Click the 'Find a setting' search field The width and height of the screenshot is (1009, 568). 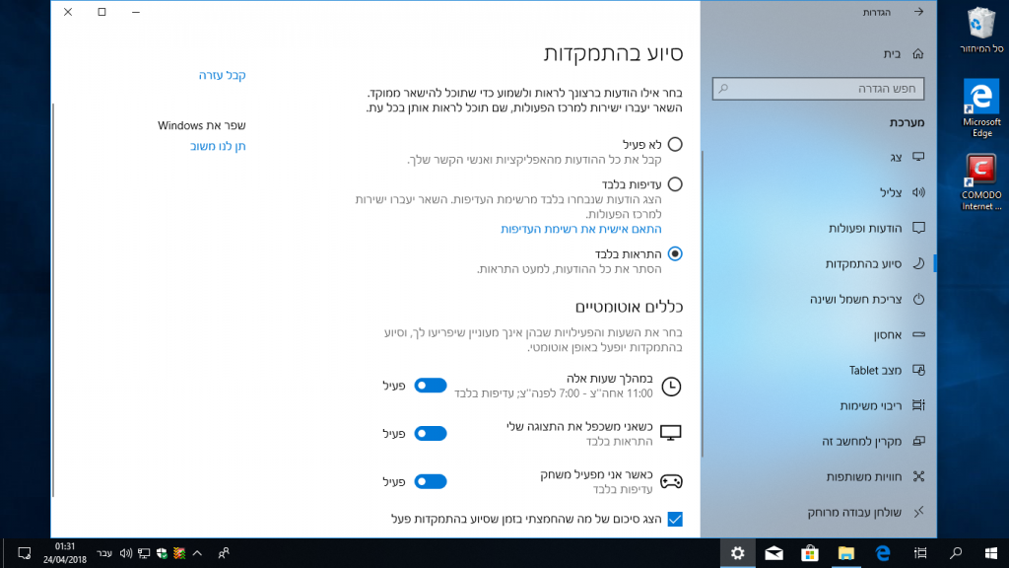coord(818,89)
